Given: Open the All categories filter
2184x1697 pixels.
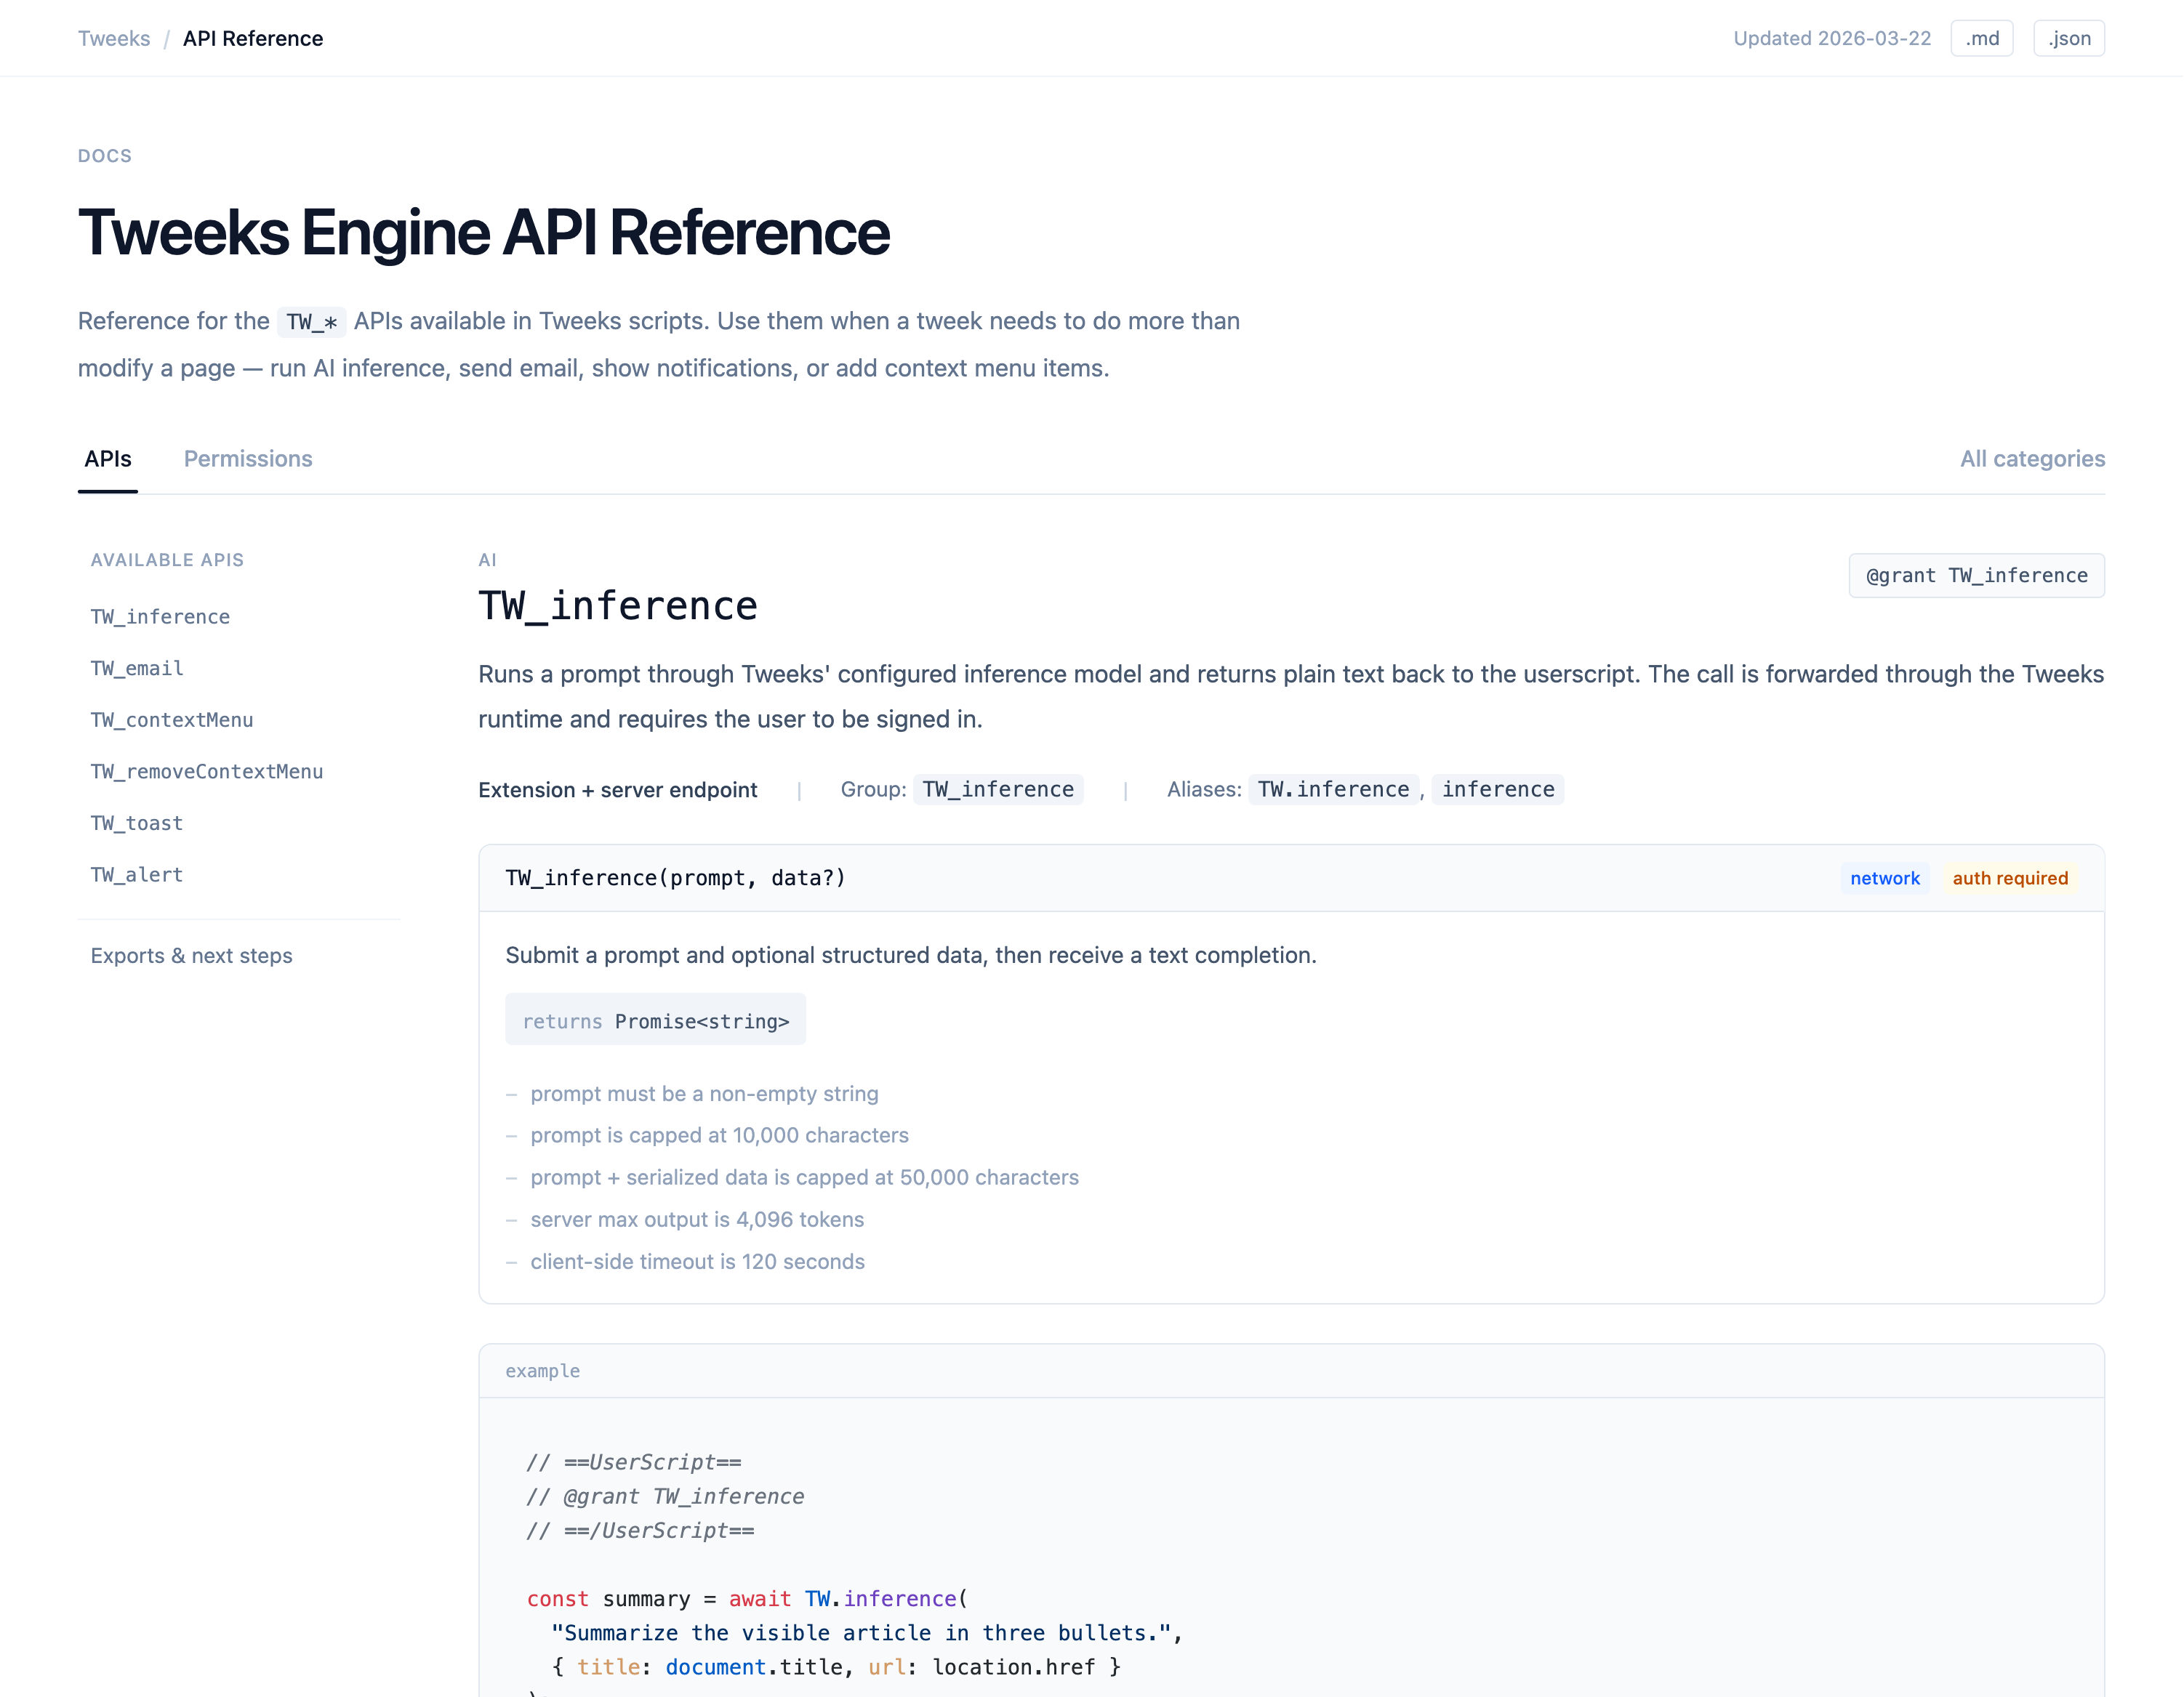Looking at the screenshot, I should (2032, 459).
